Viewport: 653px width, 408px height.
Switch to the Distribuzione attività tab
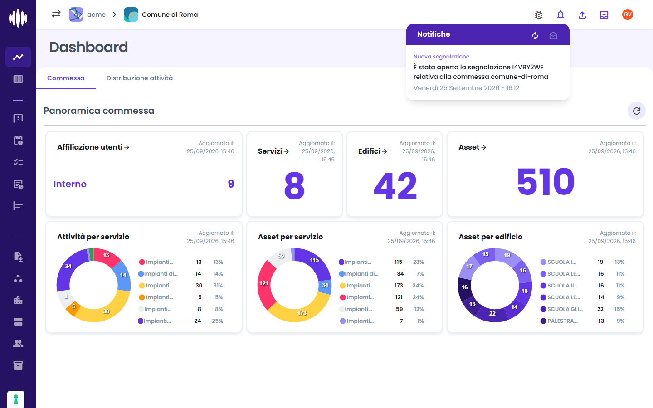point(140,78)
